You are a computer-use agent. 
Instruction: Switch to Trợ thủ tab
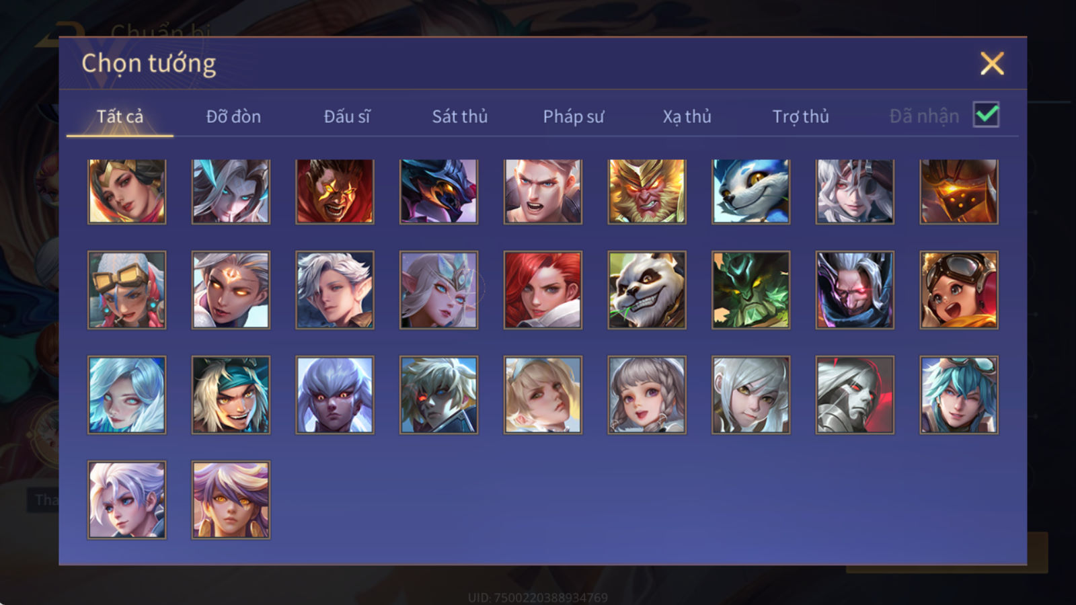click(x=800, y=116)
